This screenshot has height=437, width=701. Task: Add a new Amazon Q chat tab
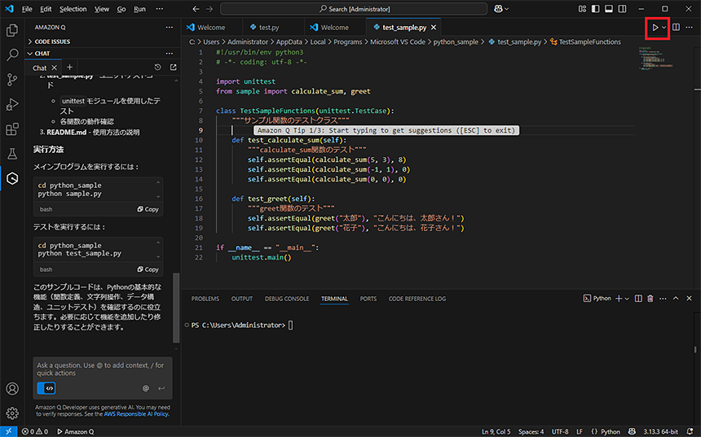pos(69,68)
